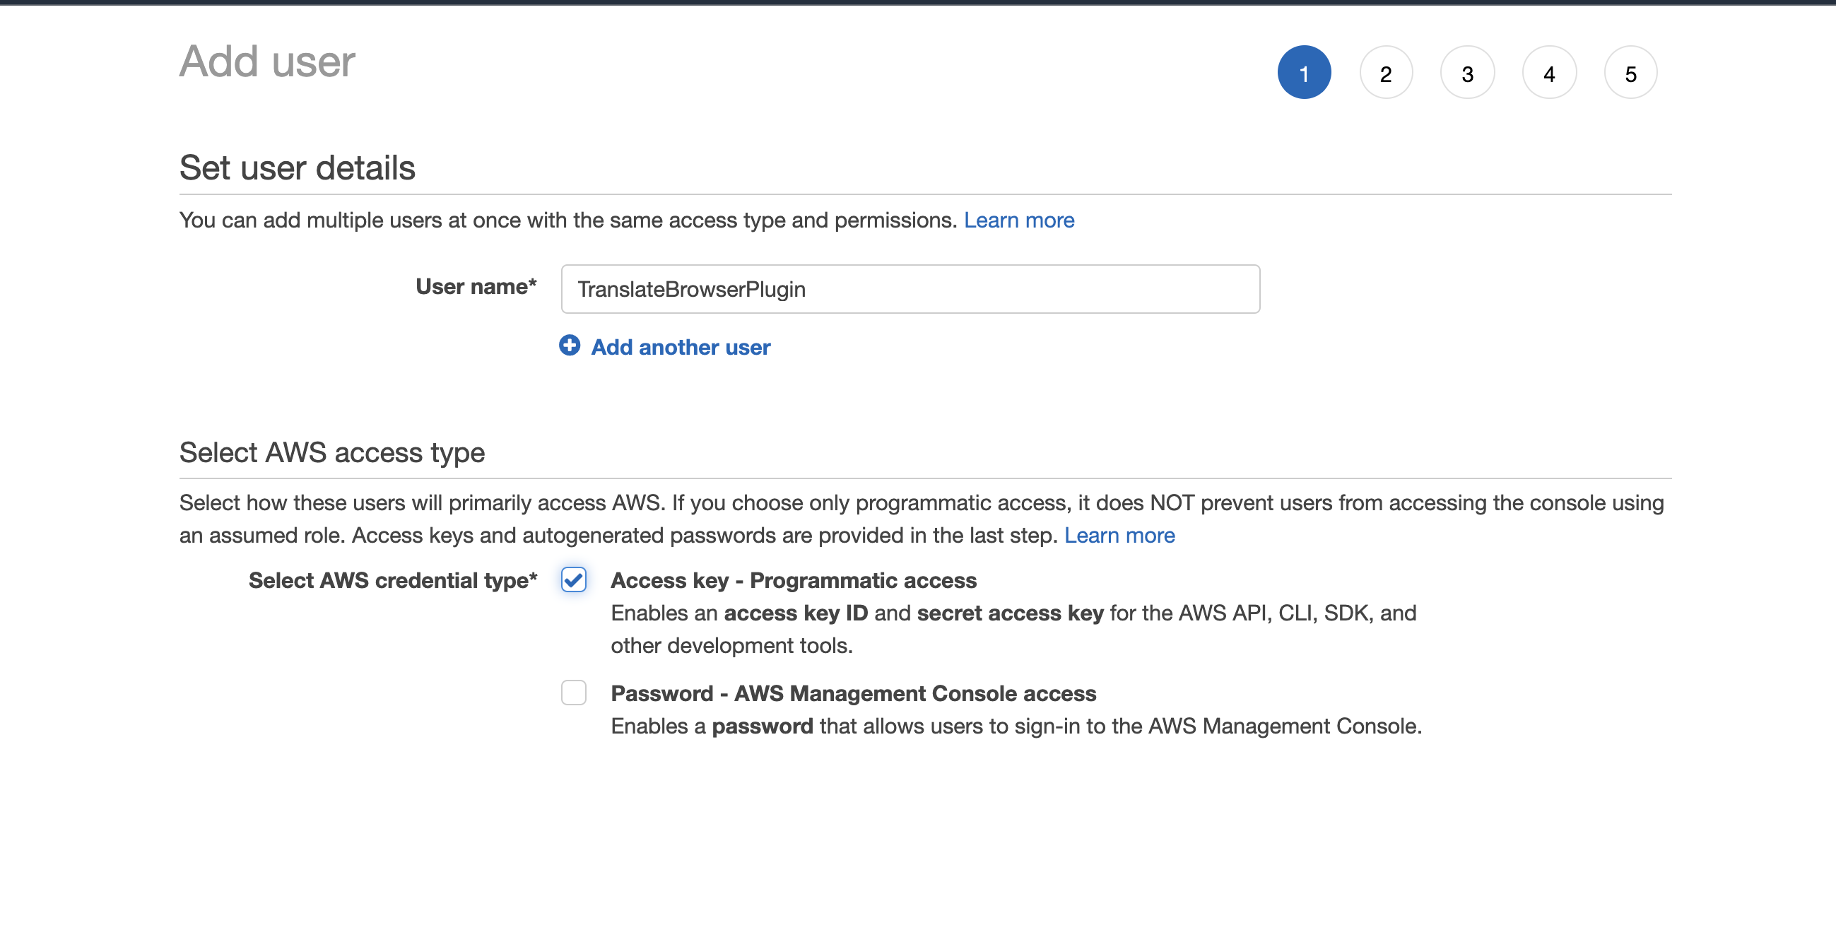The height and width of the screenshot is (930, 1836).
Task: Click the Add user page heading
Action: pos(266,61)
